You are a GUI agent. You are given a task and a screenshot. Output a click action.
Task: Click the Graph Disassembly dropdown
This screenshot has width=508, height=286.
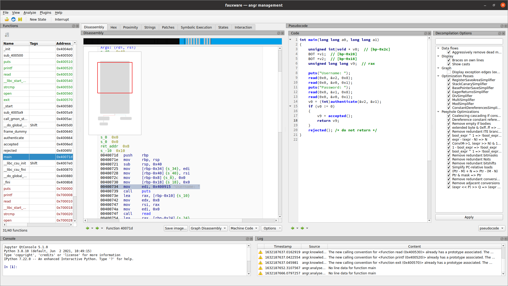tap(208, 228)
